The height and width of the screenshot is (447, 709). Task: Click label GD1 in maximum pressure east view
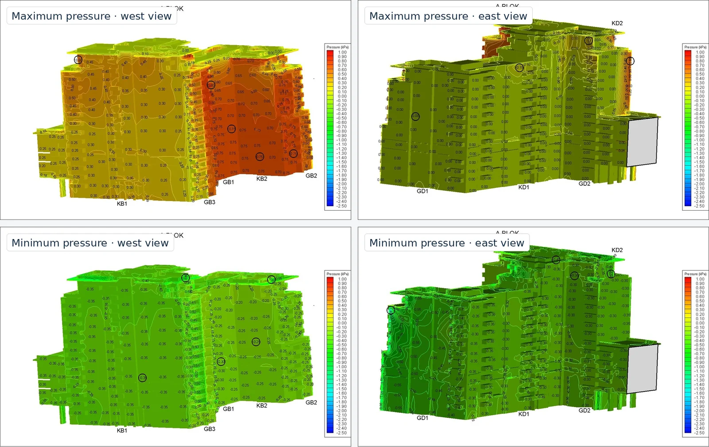(x=422, y=191)
